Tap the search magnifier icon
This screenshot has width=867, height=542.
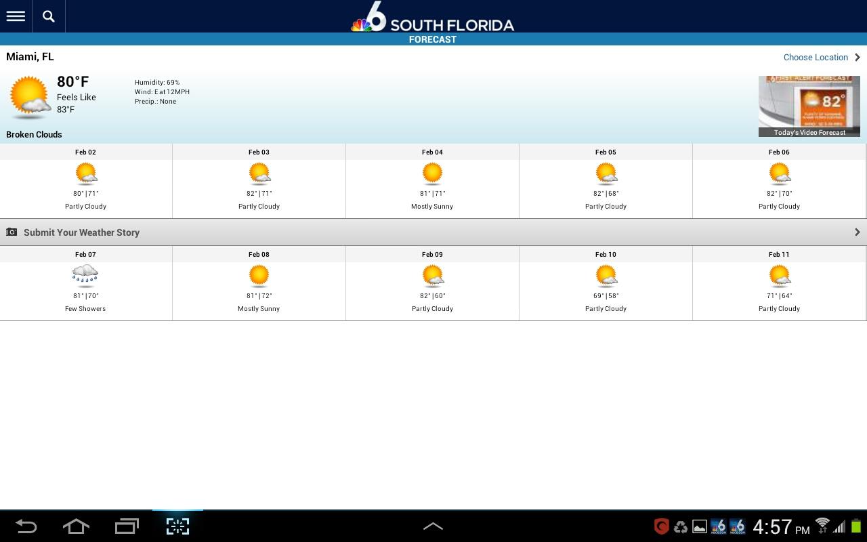click(49, 16)
